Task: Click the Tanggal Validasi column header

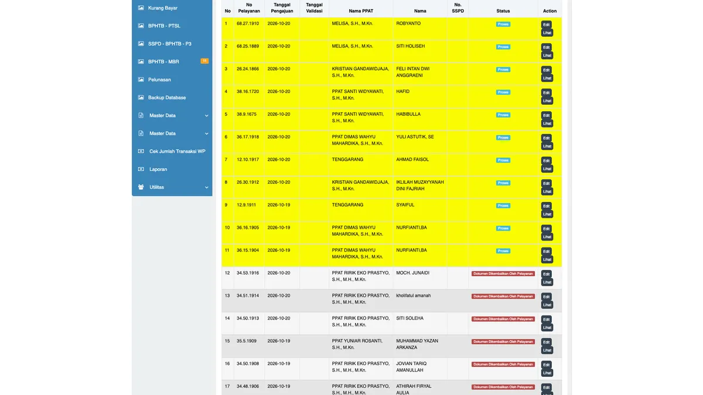Action: (315, 8)
